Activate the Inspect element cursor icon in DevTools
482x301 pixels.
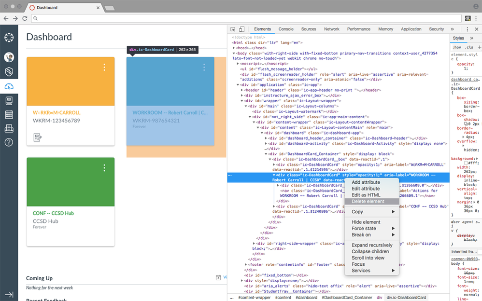[234, 29]
